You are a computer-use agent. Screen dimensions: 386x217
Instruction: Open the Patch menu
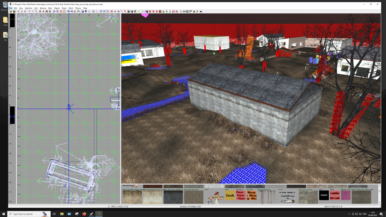(71, 8)
